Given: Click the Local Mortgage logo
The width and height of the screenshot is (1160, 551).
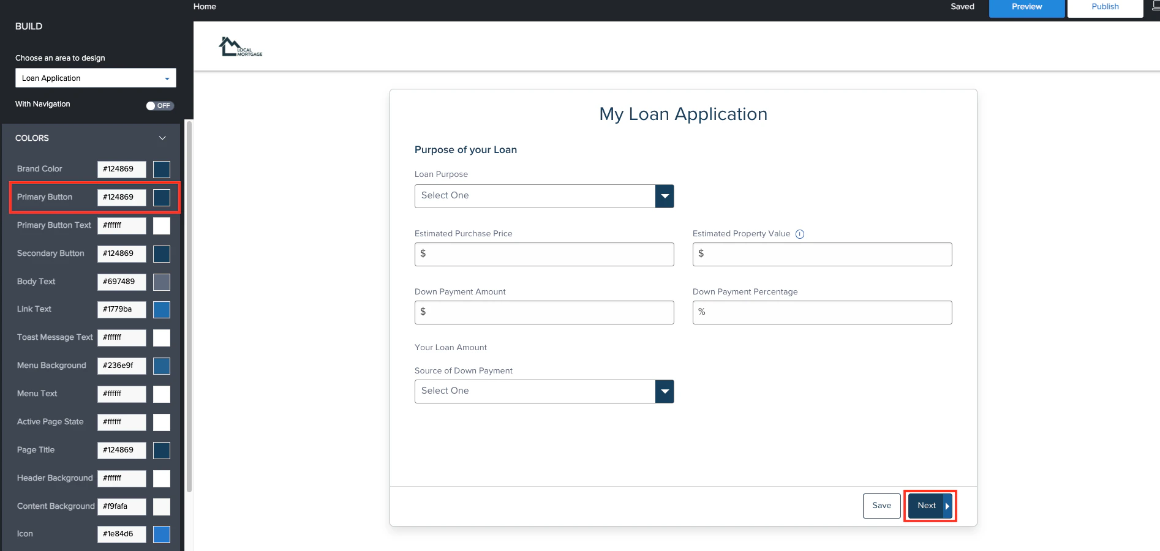Looking at the screenshot, I should click(240, 46).
